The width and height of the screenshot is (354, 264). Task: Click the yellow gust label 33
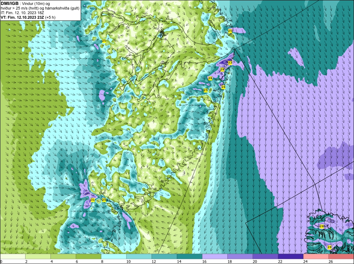pyautogui.click(x=230, y=63)
